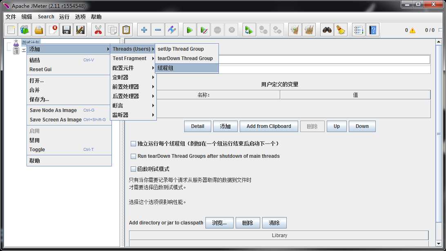
Task: Click the warning triangle error counter
Action: (412, 30)
